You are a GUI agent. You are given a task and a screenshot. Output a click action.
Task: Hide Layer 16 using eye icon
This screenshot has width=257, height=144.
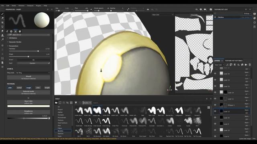pos(215,74)
